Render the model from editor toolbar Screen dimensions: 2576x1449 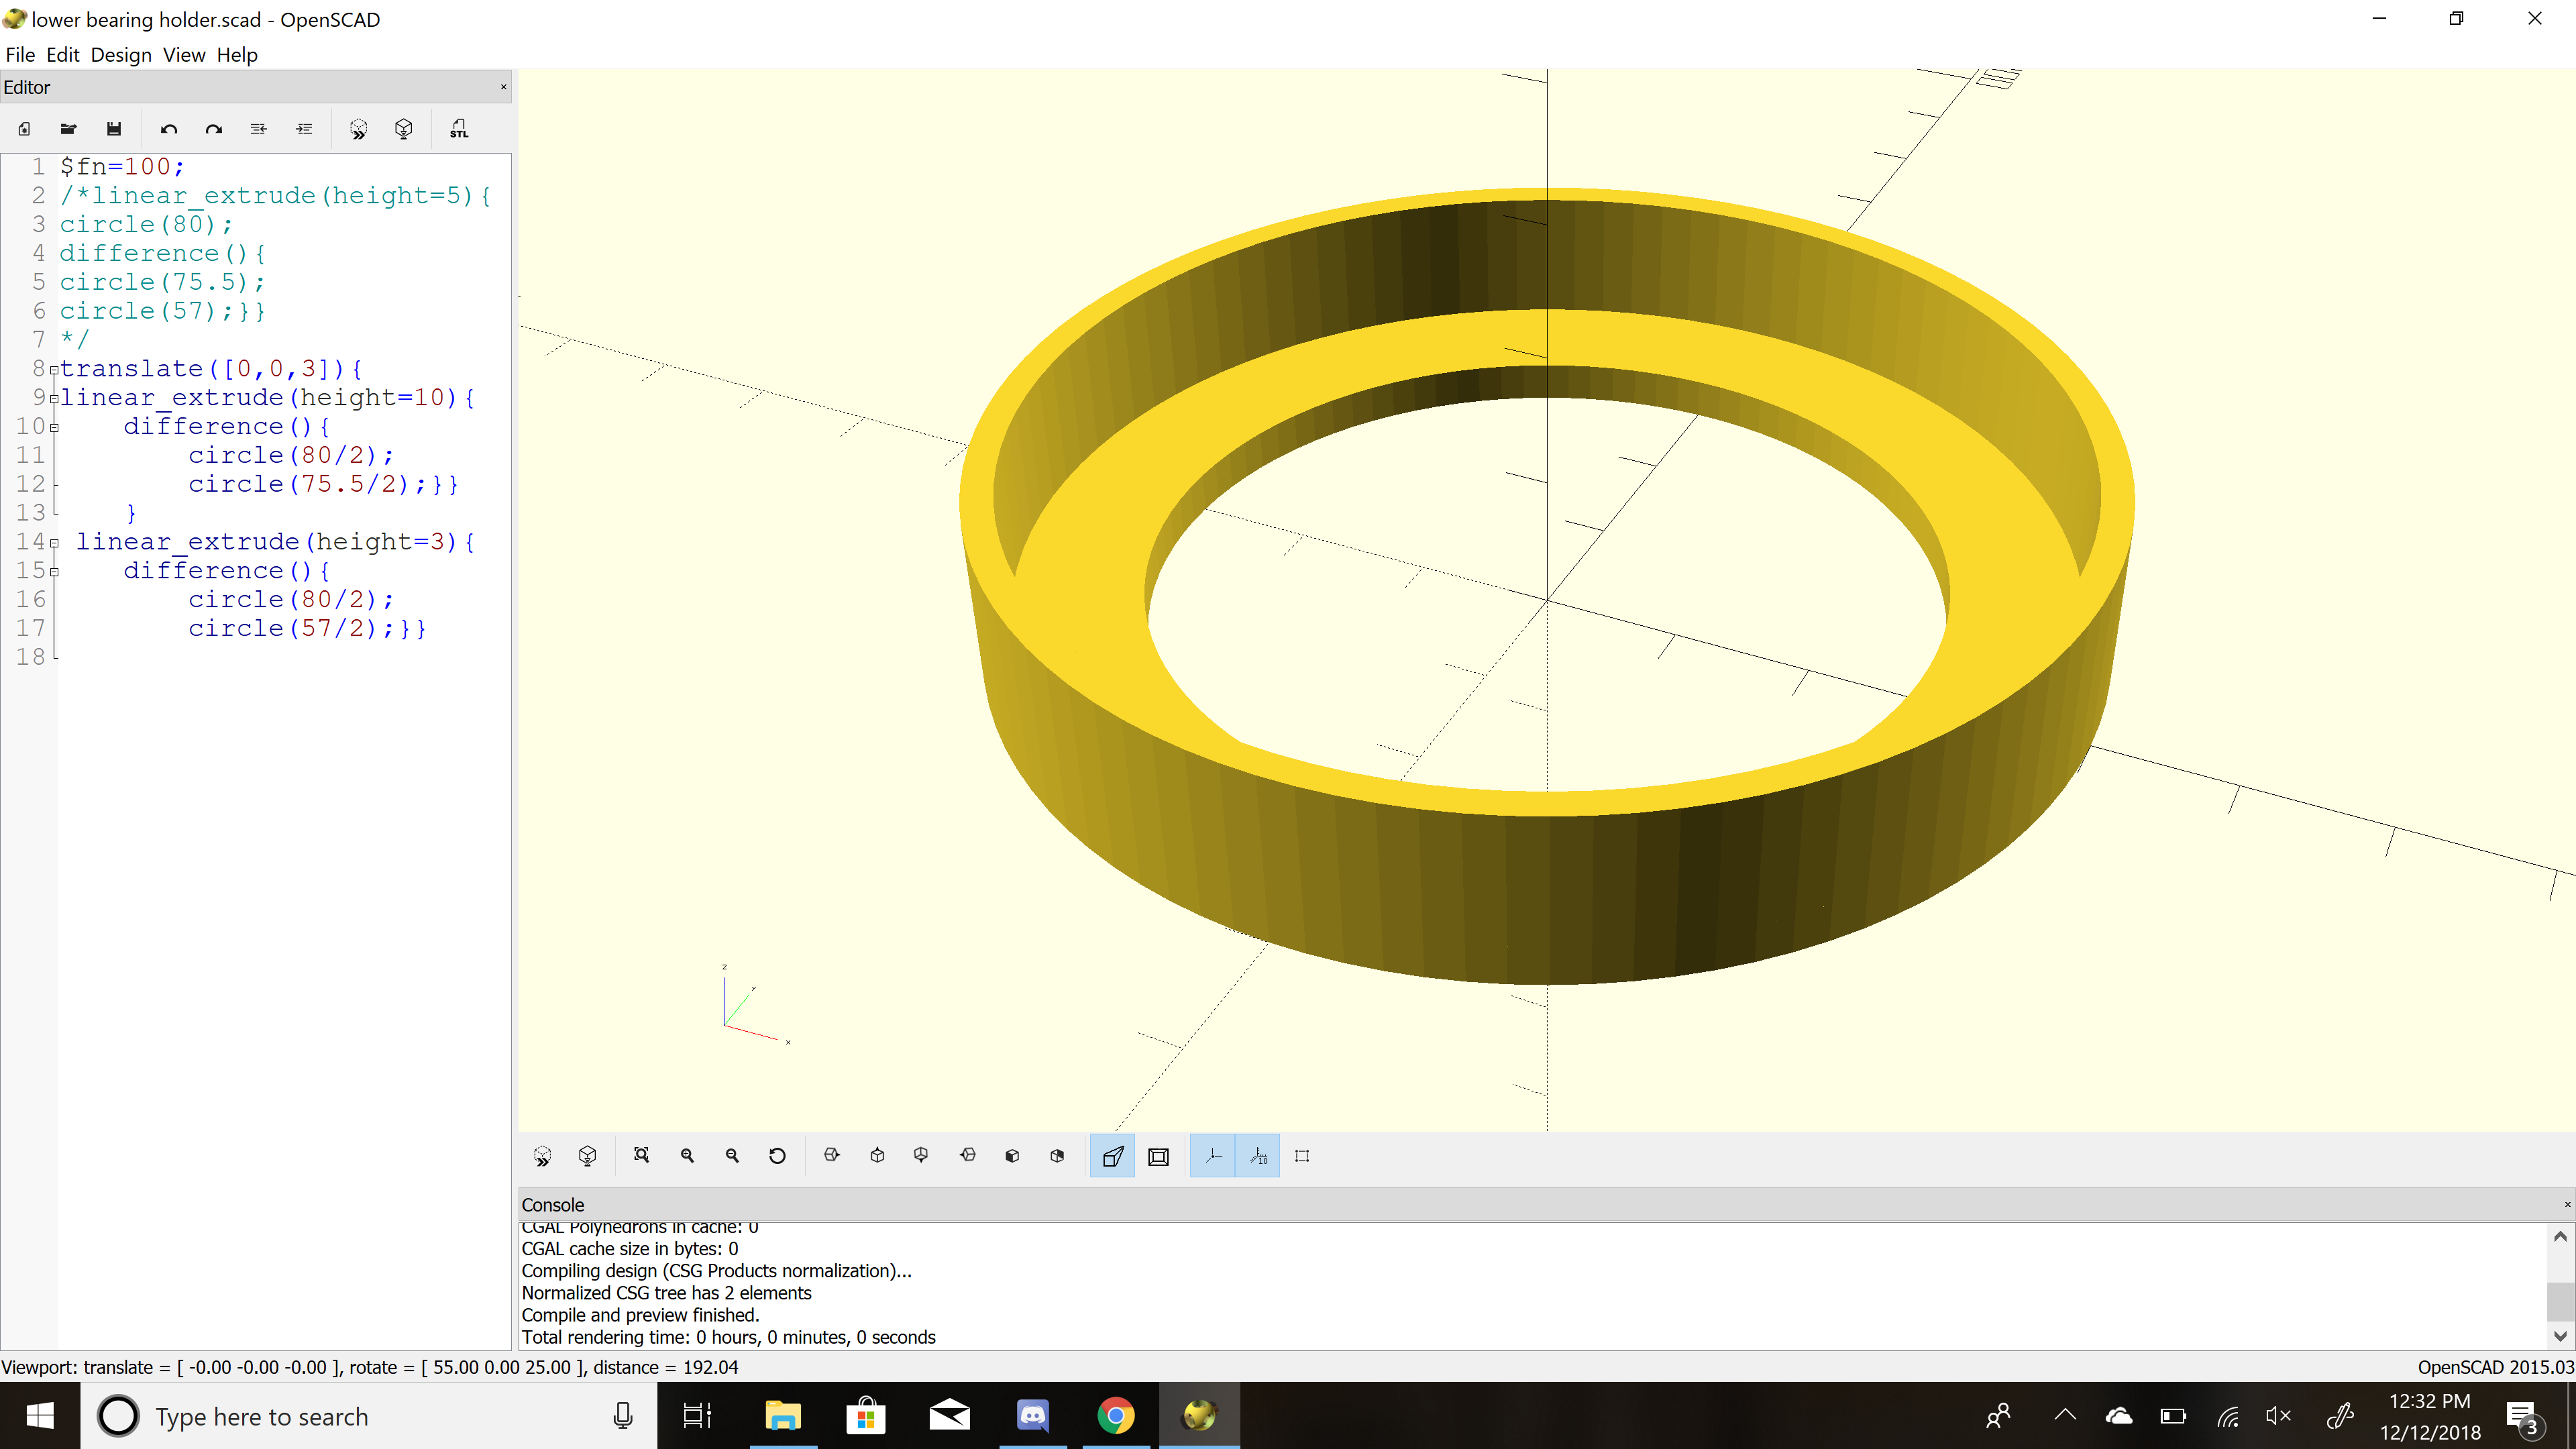[x=404, y=129]
